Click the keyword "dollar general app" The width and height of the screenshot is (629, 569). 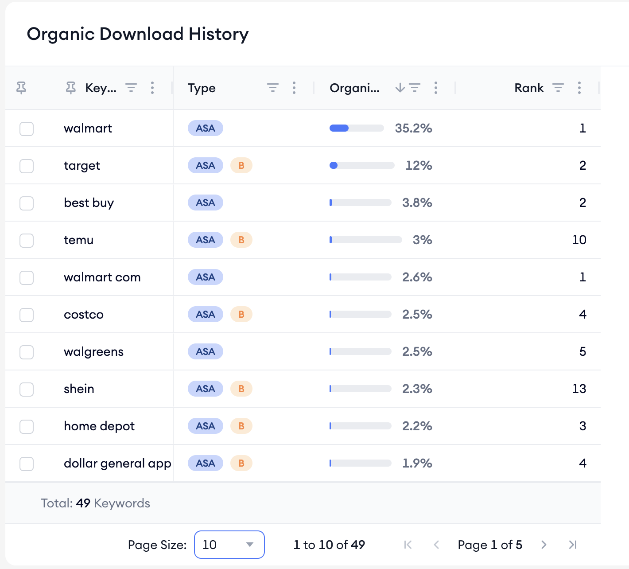[x=117, y=464]
